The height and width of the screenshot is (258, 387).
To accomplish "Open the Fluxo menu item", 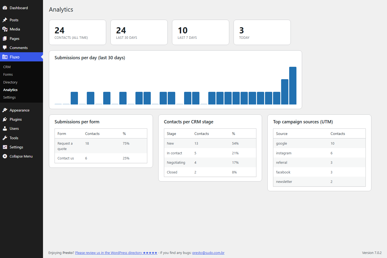I will (x=21, y=57).
